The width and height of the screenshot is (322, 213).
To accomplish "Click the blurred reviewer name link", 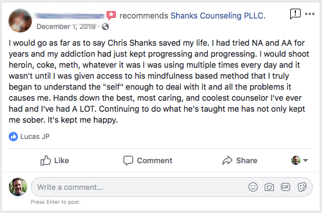I will point(69,16).
